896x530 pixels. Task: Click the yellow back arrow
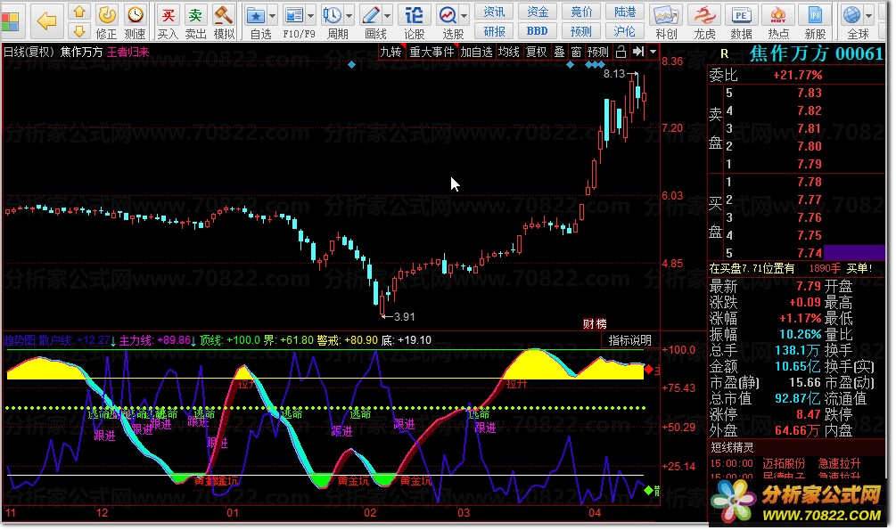click(x=46, y=21)
